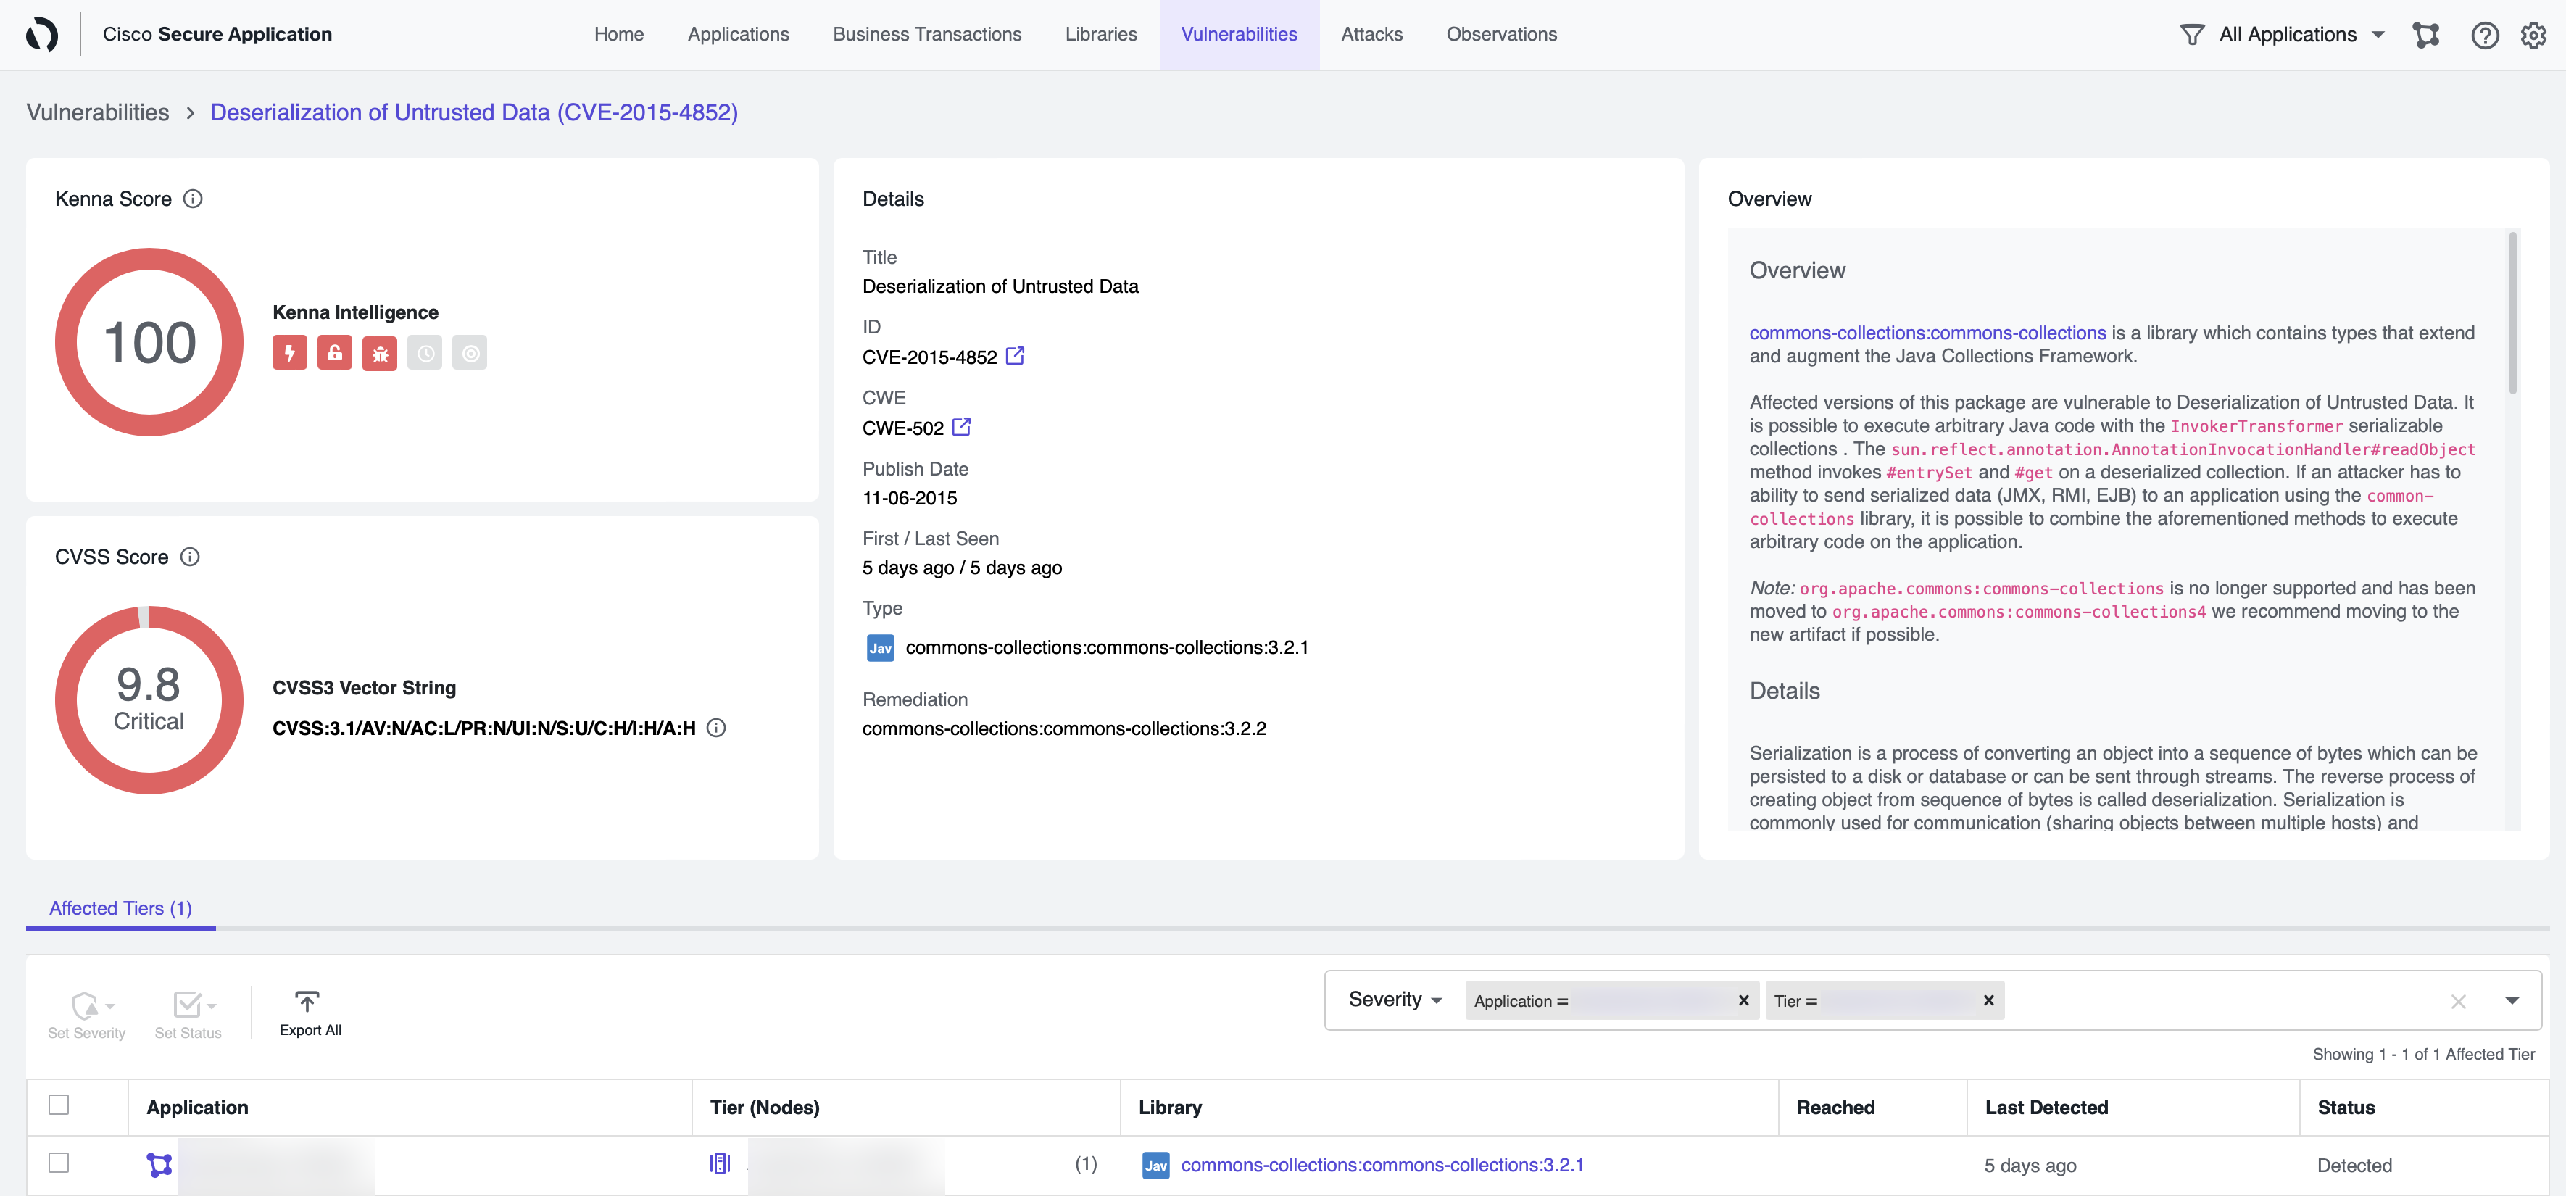Open the Applications tab
The image size is (2566, 1196).
(x=738, y=34)
